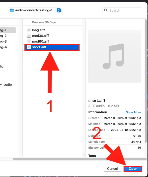
Task: Click the short.aiff title in preview pane
Action: click(97, 100)
